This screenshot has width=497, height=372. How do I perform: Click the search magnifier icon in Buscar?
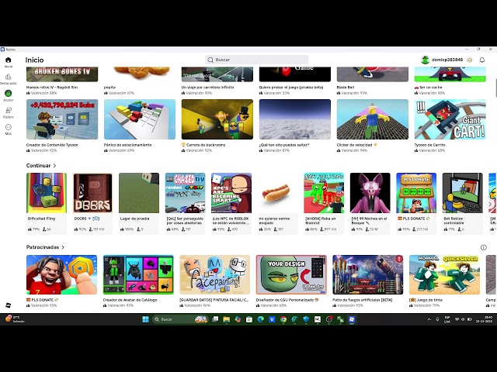(210, 60)
